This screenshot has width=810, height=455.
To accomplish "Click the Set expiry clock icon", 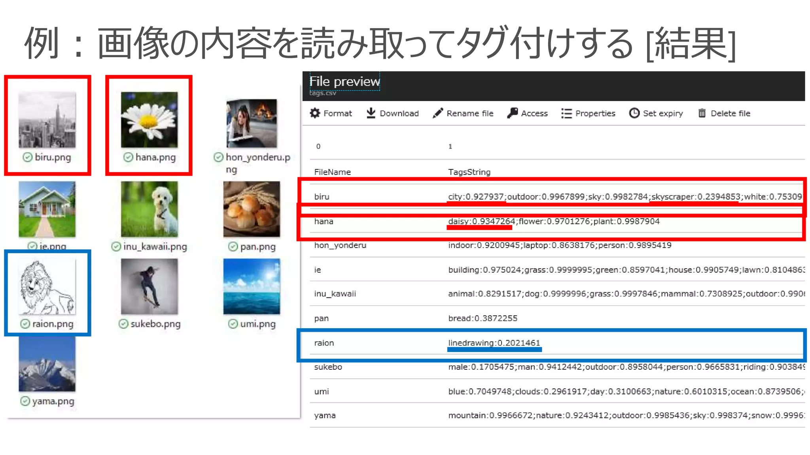I will tap(634, 113).
